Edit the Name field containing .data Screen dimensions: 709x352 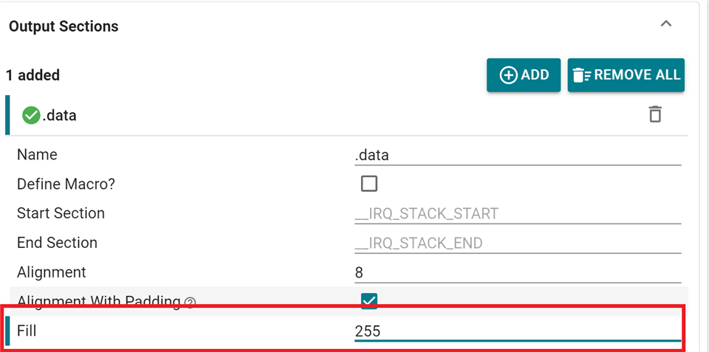518,156
